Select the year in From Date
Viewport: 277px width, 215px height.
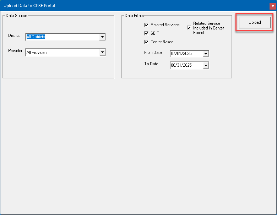click(187, 54)
